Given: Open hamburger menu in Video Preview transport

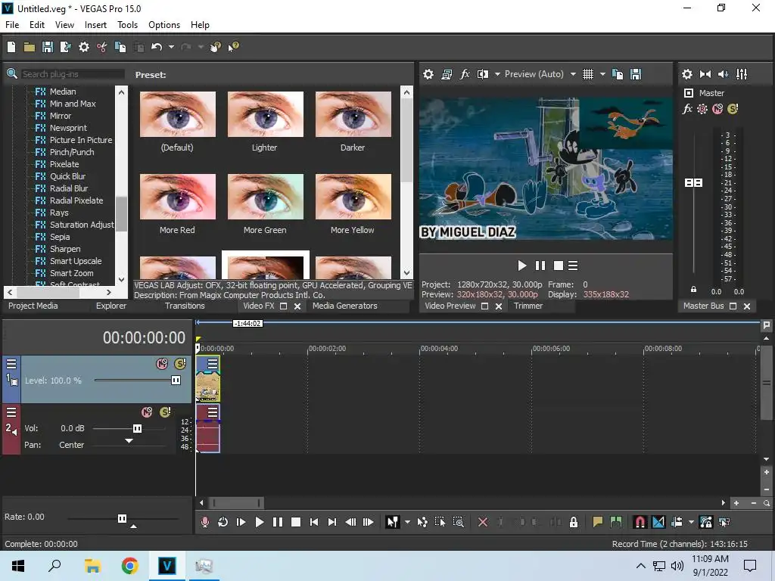Looking at the screenshot, I should click(x=573, y=266).
